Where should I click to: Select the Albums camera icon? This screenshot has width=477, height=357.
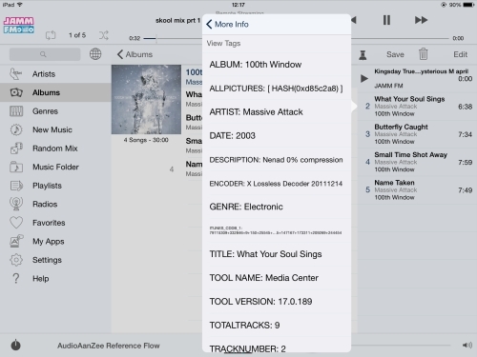(16, 92)
